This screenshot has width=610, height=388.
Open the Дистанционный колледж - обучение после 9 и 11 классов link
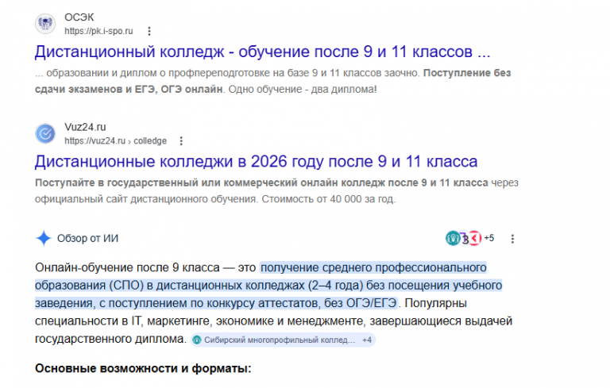(263, 52)
